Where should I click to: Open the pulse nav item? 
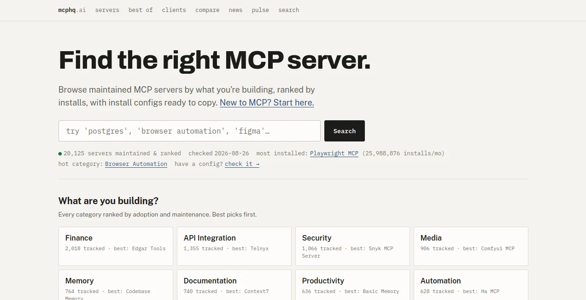tap(260, 10)
